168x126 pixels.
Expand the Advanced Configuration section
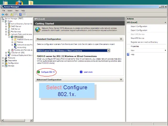(121, 80)
